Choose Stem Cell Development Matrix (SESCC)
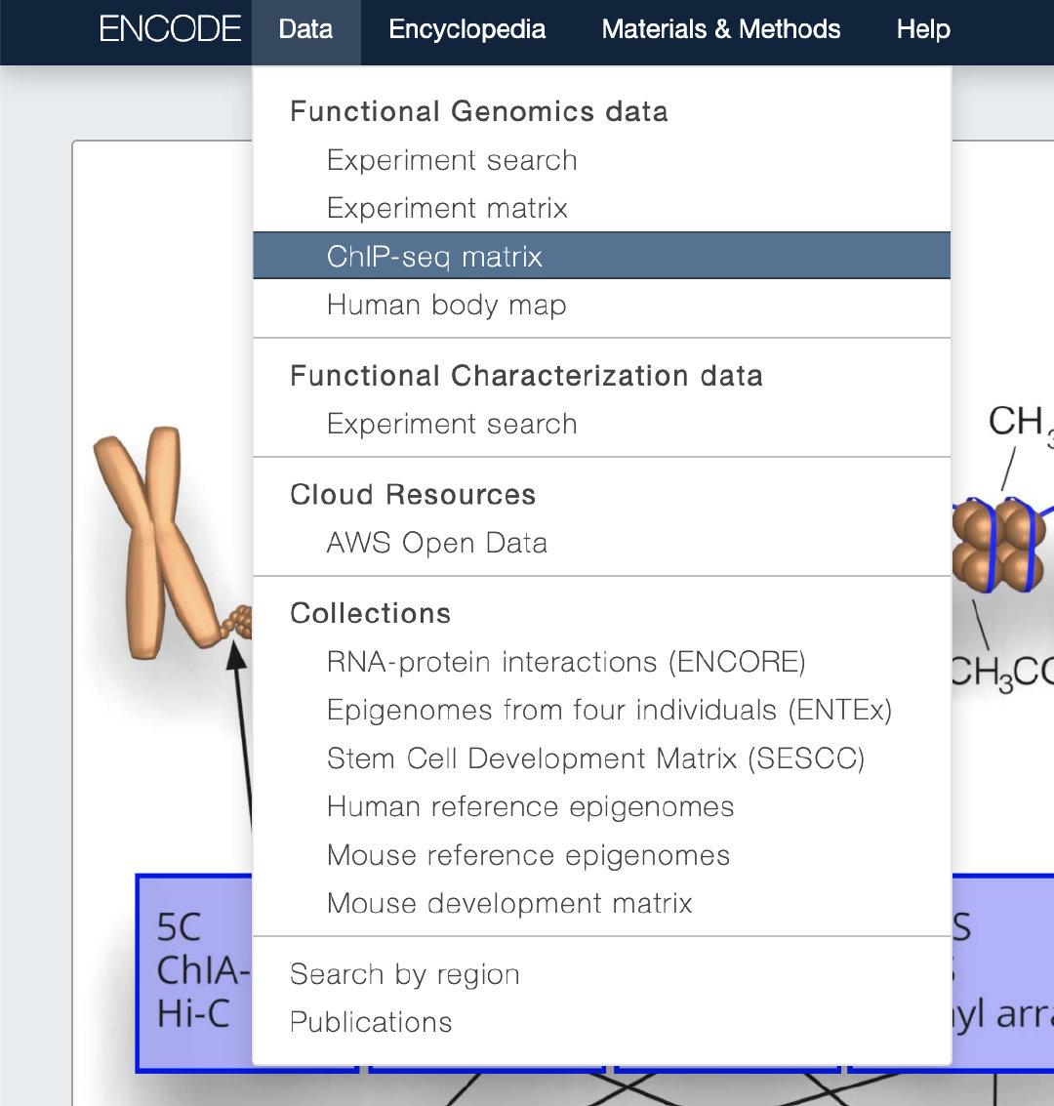The width and height of the screenshot is (1054, 1106). pyautogui.click(x=595, y=758)
